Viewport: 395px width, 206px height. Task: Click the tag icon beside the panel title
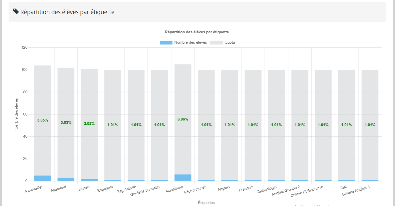16,12
